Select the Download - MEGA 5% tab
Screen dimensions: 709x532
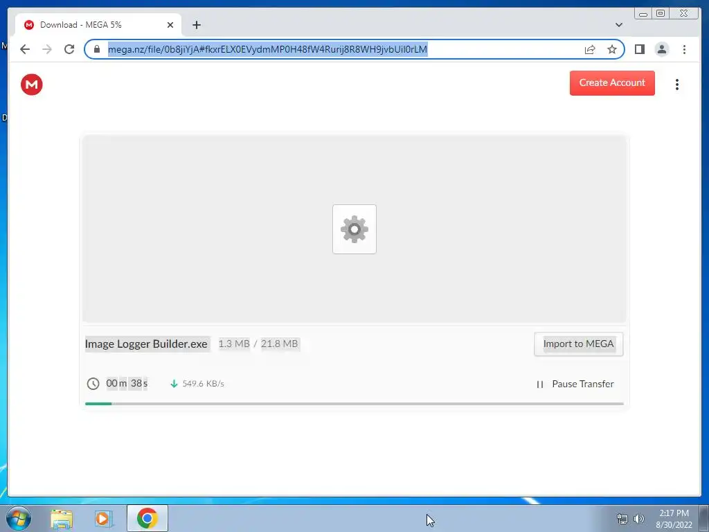[98, 25]
